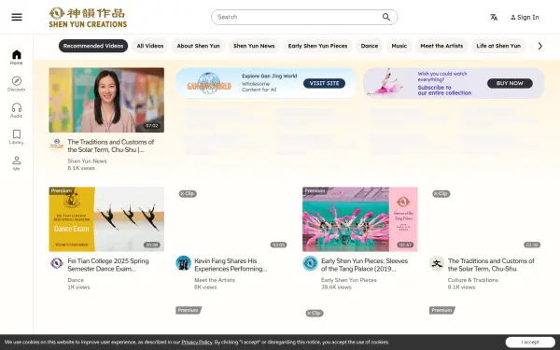Select All Videos tab
560x350 pixels.
tap(150, 46)
